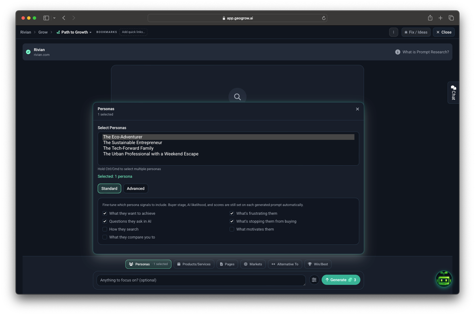Open Markets tab
Screen dimensions: 475x315
tap(253, 264)
